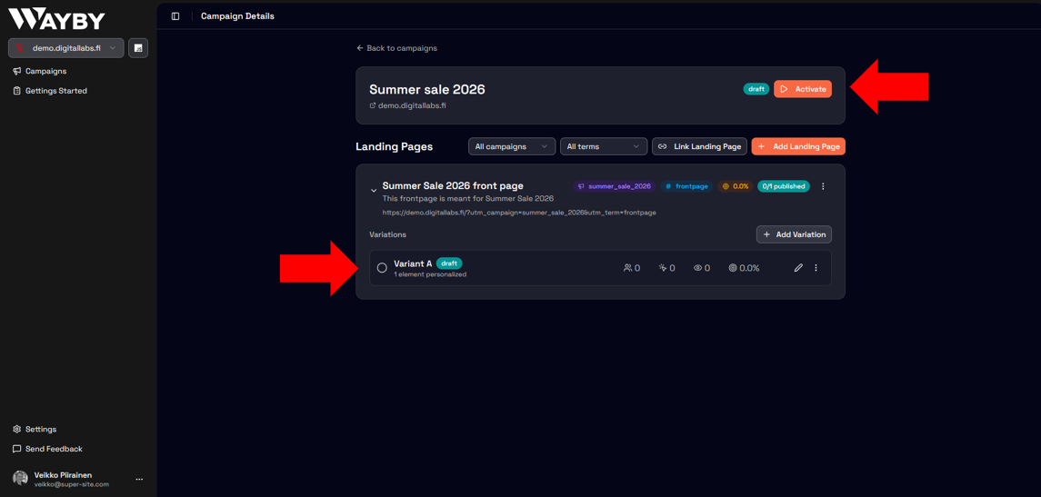Click the landing page description text

(468, 198)
